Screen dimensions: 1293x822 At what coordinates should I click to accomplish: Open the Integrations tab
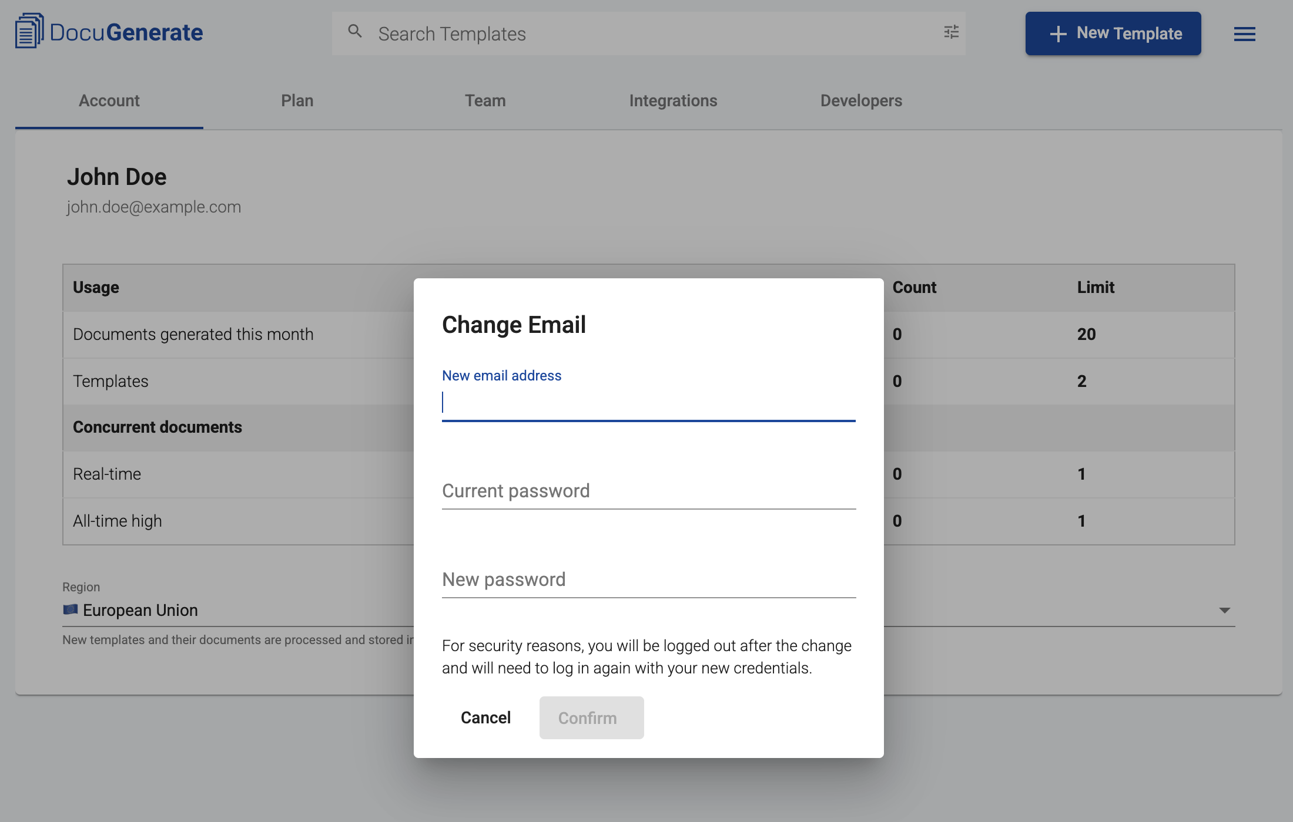[674, 100]
